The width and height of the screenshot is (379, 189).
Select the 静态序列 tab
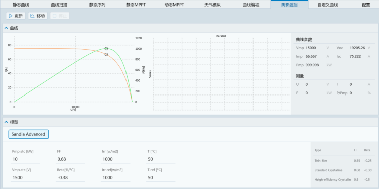97,5
